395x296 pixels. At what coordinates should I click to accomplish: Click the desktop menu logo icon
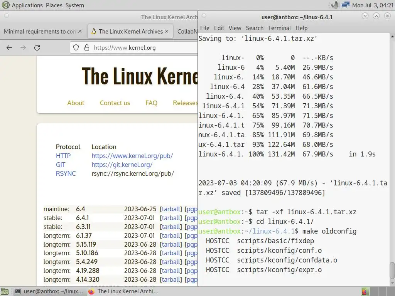tap(5, 5)
